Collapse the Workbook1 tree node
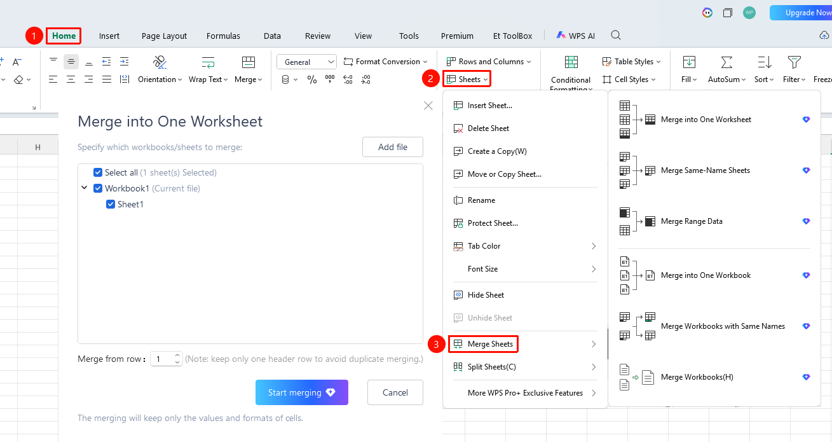832x442 pixels. point(85,188)
